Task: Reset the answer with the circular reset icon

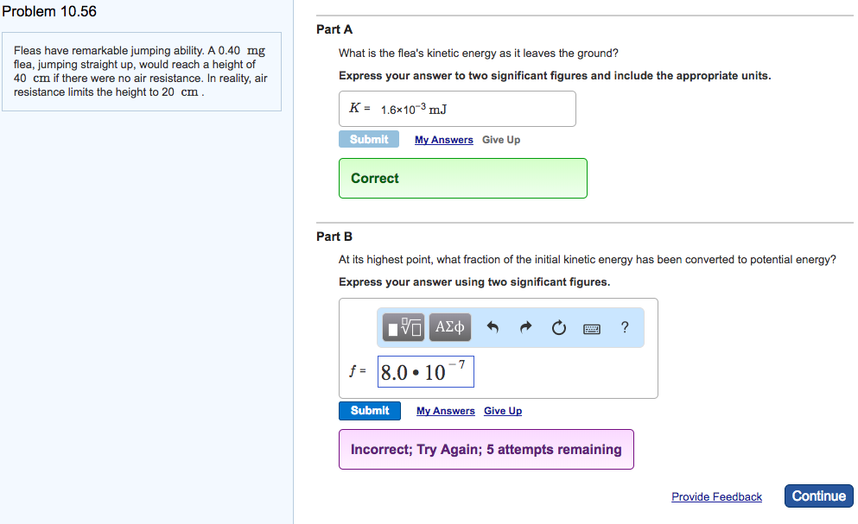Action: (x=558, y=327)
